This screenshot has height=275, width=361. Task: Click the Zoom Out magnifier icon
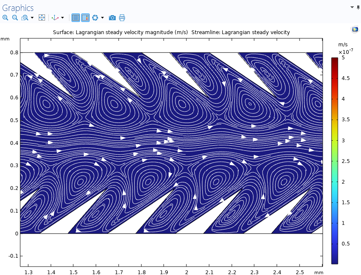(x=15, y=18)
